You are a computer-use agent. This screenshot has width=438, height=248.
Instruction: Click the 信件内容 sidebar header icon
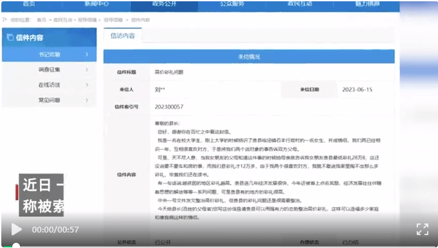coord(10,37)
